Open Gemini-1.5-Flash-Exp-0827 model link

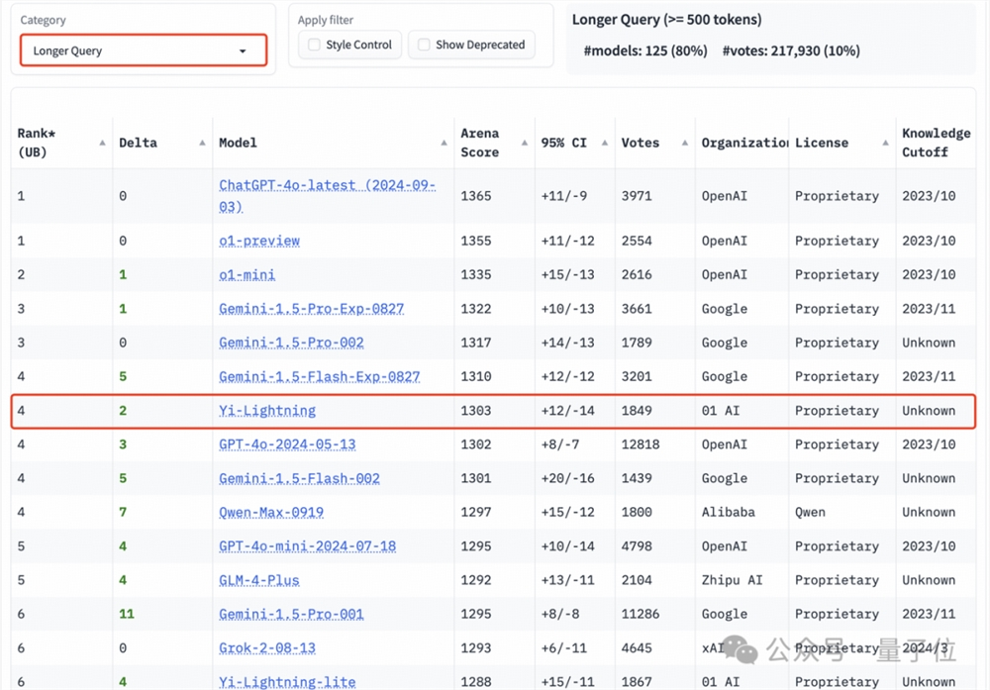[x=319, y=377]
